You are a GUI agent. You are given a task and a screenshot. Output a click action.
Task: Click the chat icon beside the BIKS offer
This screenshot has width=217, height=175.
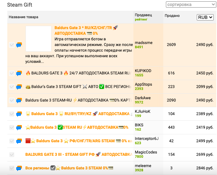pyautogui.click(x=19, y=127)
